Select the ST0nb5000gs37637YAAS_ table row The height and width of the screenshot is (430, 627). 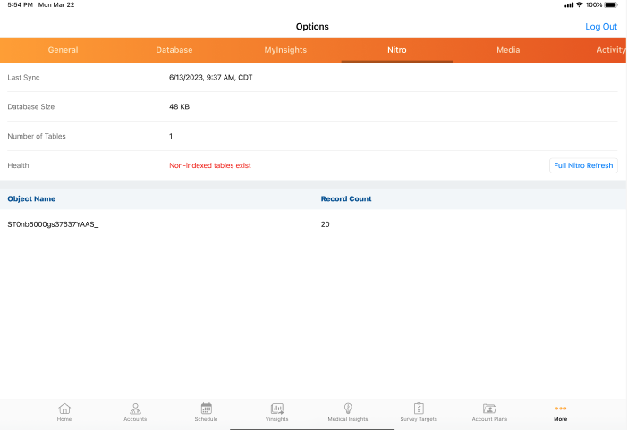[53, 224]
